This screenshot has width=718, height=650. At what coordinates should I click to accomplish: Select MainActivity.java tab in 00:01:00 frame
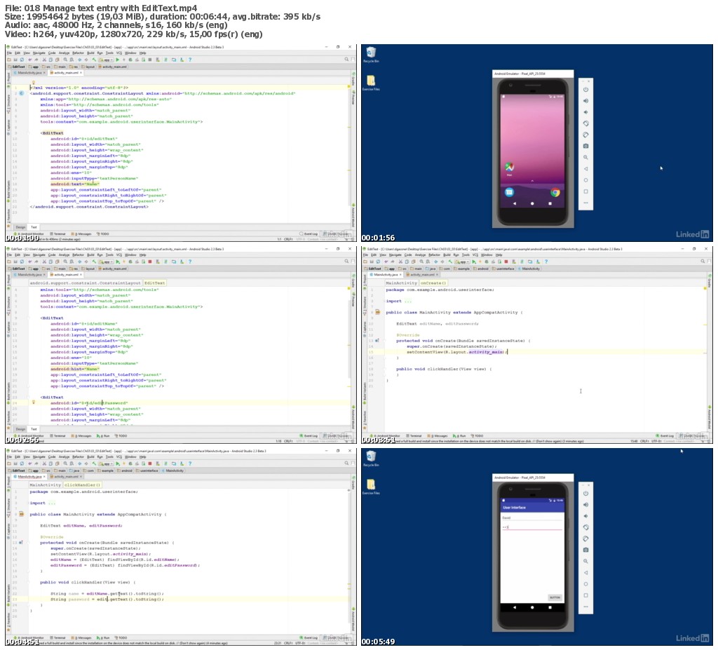coord(29,72)
